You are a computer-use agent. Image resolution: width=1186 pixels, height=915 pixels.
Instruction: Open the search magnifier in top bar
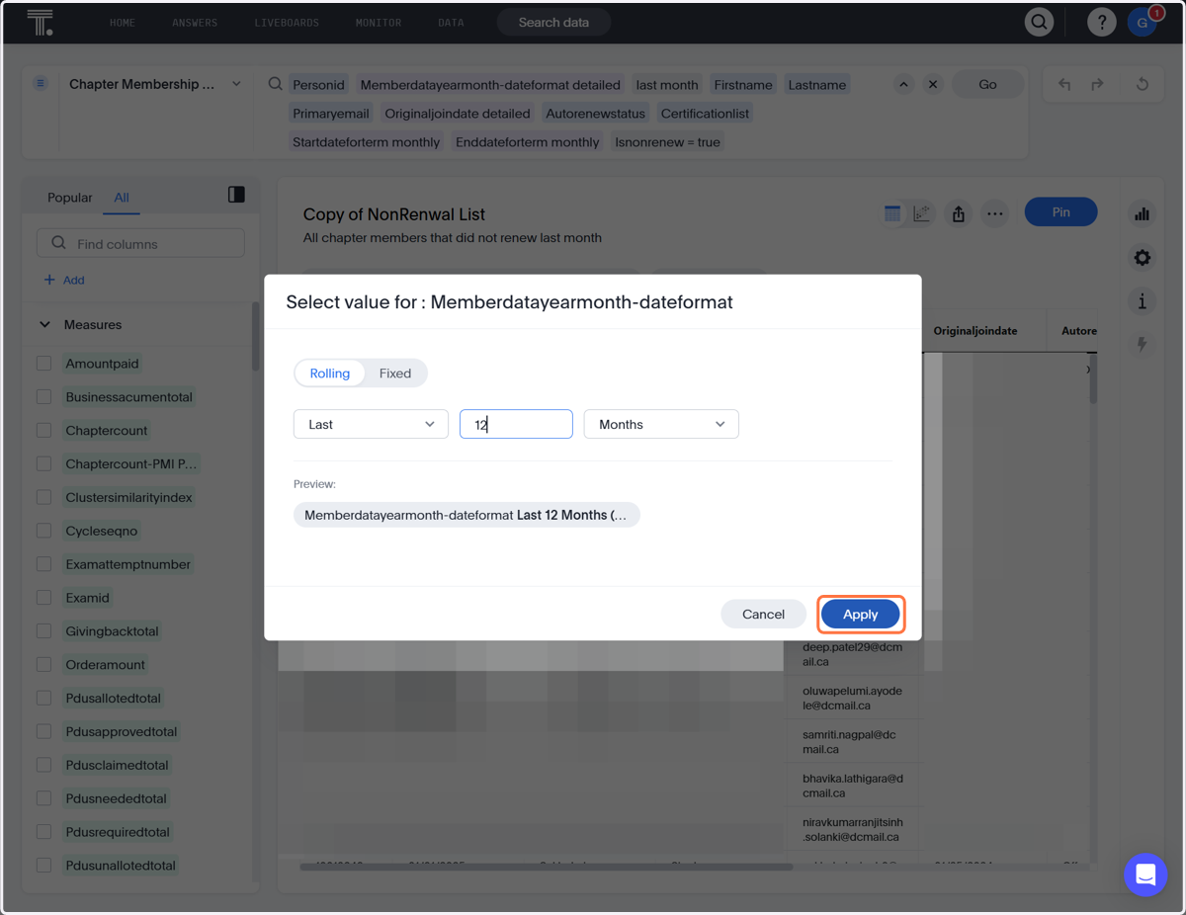(x=1039, y=22)
